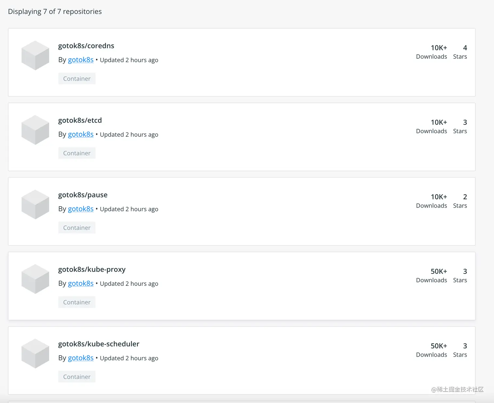Click the Container tag on the etcd card
Screen dimensions: 494x403
click(x=77, y=153)
